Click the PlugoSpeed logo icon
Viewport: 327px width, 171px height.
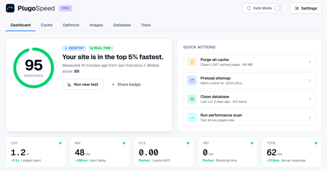tap(10, 8)
